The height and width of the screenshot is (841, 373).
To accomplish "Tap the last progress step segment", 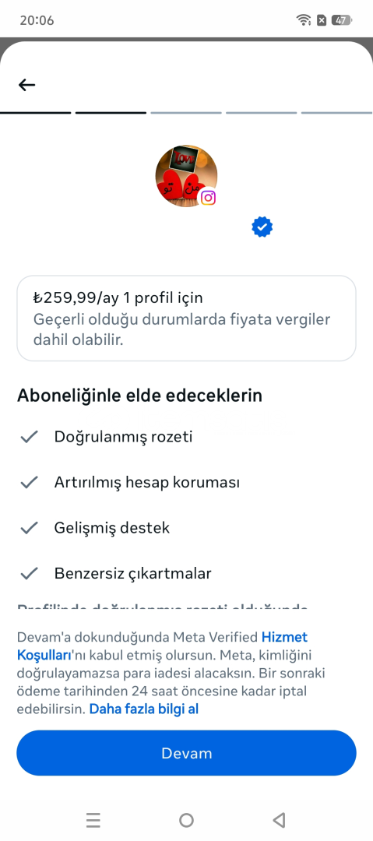I will (x=337, y=113).
